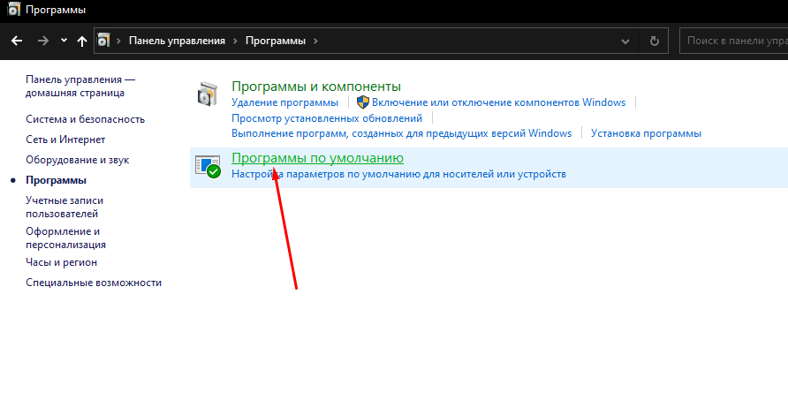
Task: Refresh the address bar view
Action: [x=654, y=41]
